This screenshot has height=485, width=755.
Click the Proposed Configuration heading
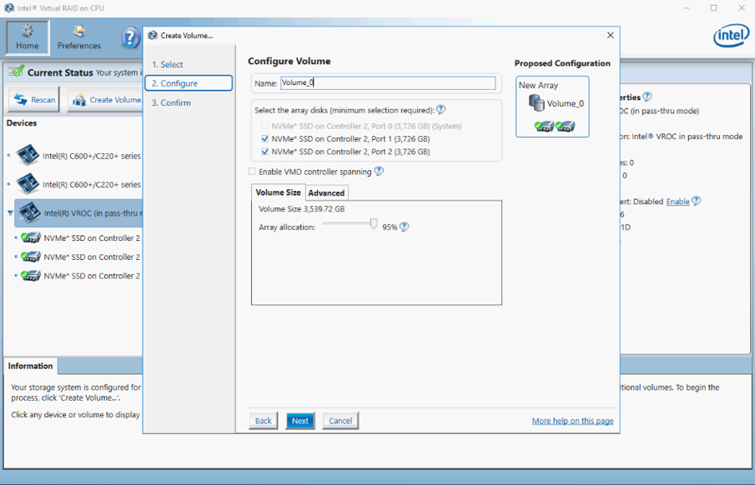tap(562, 63)
